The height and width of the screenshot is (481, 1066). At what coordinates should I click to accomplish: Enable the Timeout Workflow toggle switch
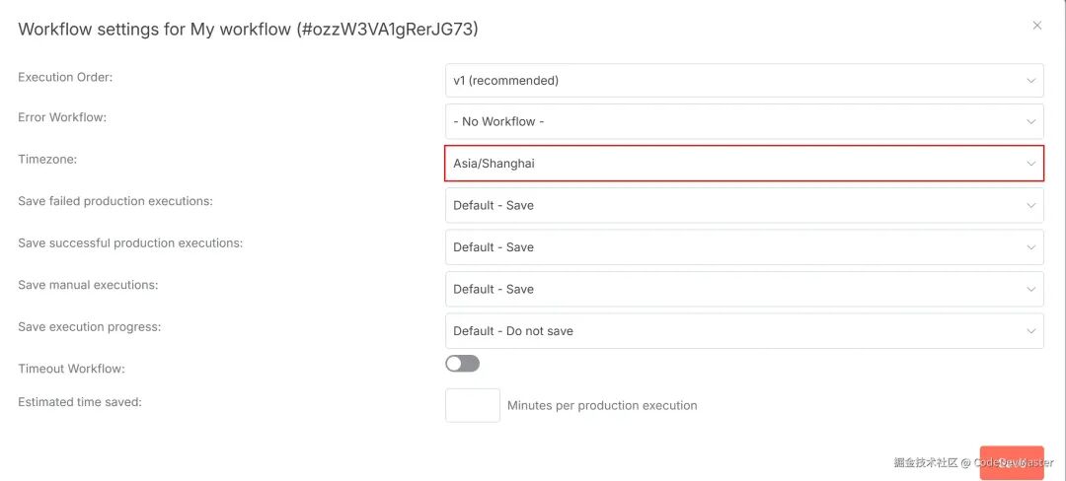click(462, 364)
